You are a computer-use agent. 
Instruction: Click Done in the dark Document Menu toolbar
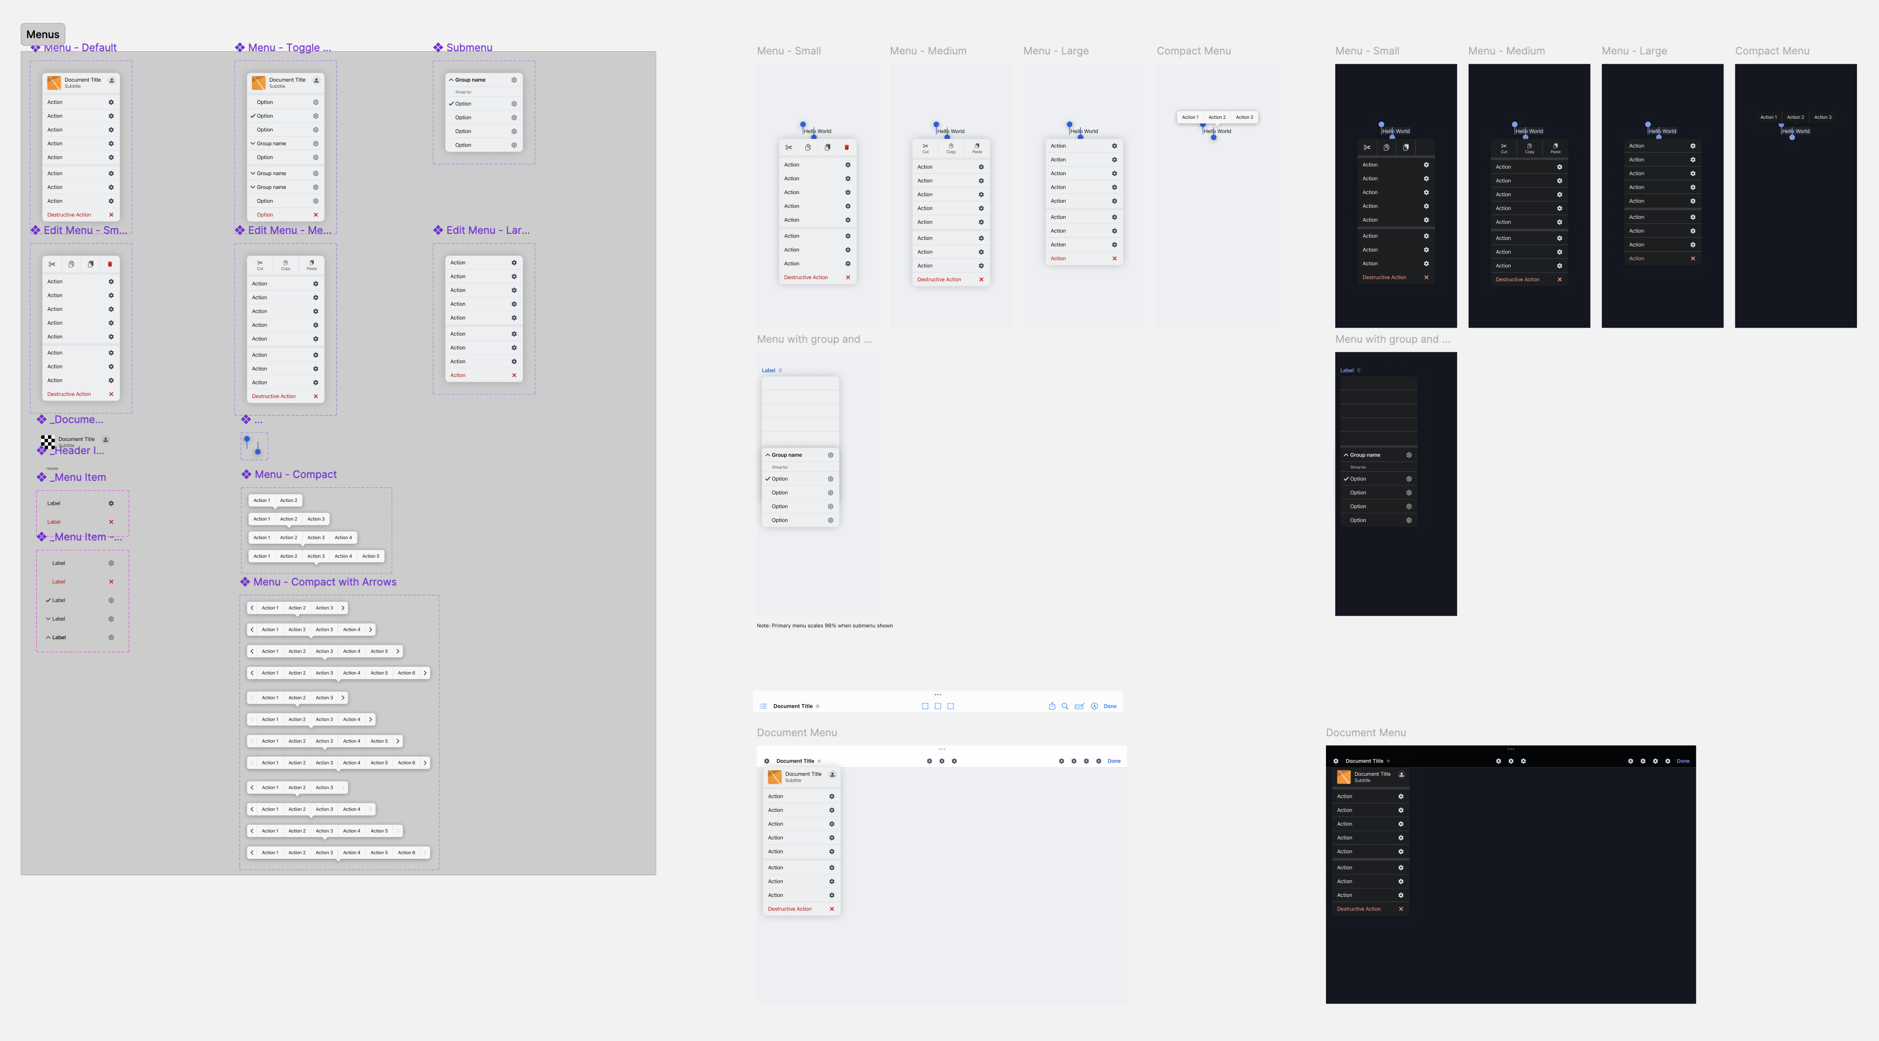point(1683,760)
